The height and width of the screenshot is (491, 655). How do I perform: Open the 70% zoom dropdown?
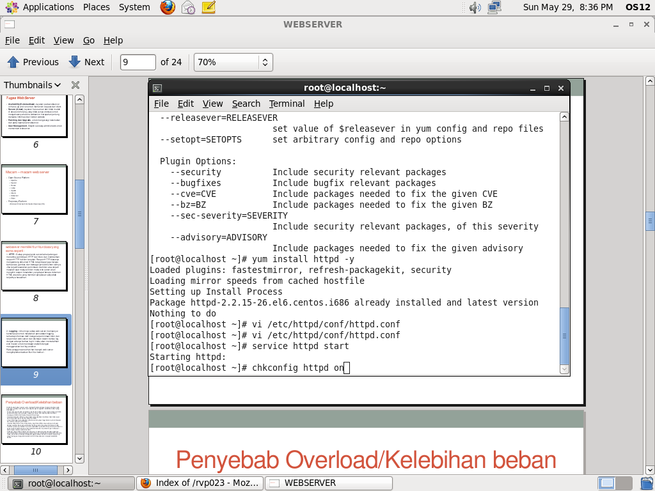click(x=233, y=62)
